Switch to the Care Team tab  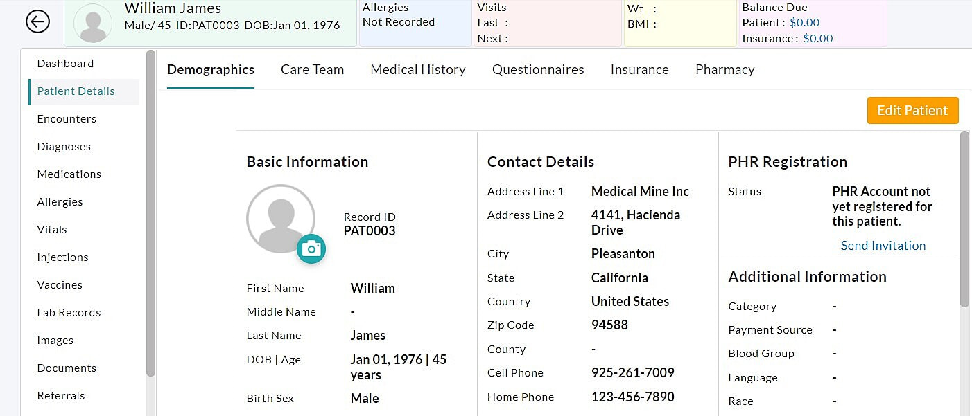312,69
